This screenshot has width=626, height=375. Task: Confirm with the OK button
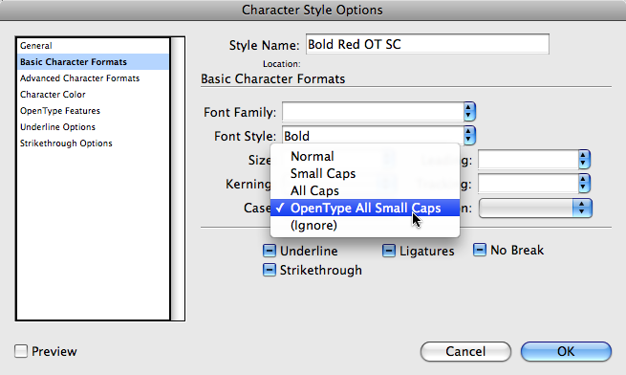pos(566,351)
